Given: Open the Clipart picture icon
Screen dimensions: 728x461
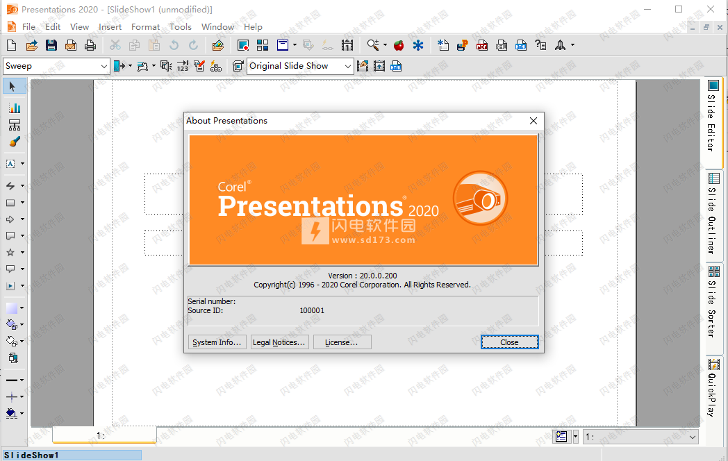Looking at the screenshot, I should coord(217,45).
